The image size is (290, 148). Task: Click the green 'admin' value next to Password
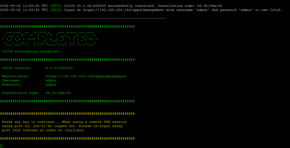pos(51,85)
